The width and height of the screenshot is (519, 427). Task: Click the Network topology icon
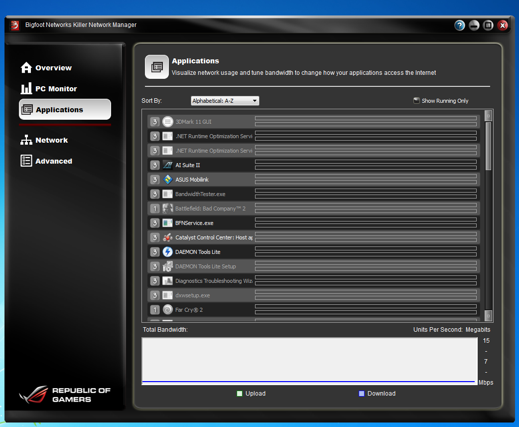click(x=26, y=140)
